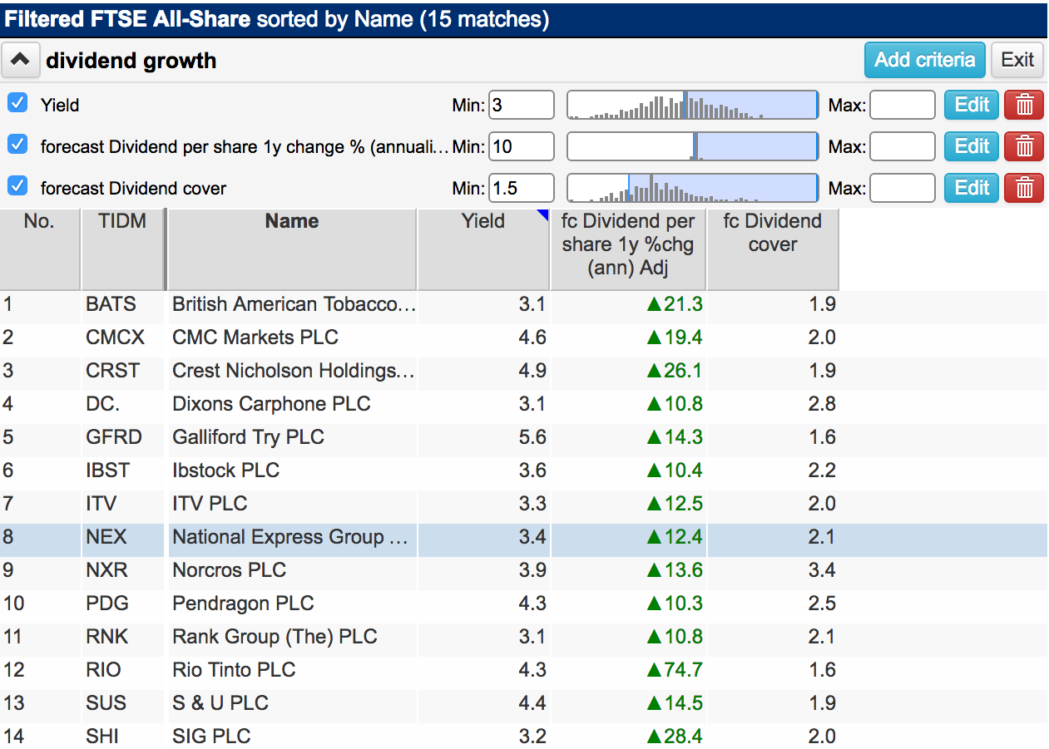1049x749 pixels.
Task: Click the PDG ticker
Action: (107, 604)
